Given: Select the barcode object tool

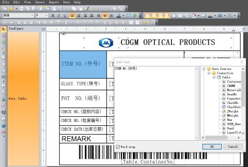Looking at the screenshot, I should click(3, 77).
